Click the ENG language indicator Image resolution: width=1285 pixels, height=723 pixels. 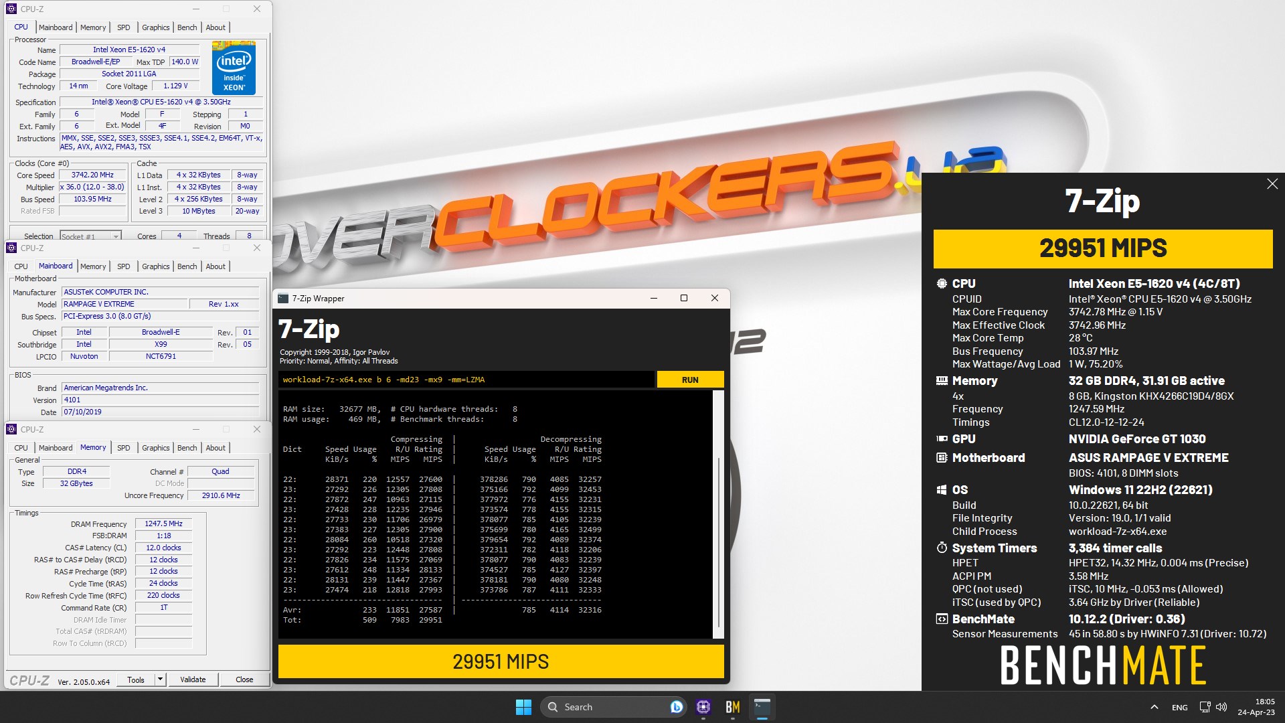(1180, 708)
